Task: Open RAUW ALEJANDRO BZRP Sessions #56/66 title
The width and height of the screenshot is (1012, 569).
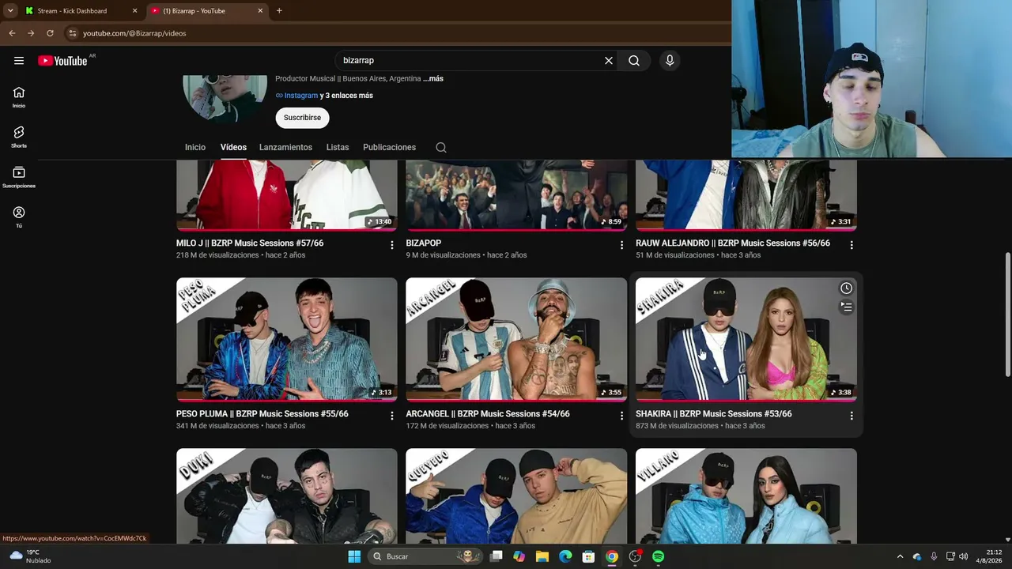Action: pyautogui.click(x=733, y=243)
